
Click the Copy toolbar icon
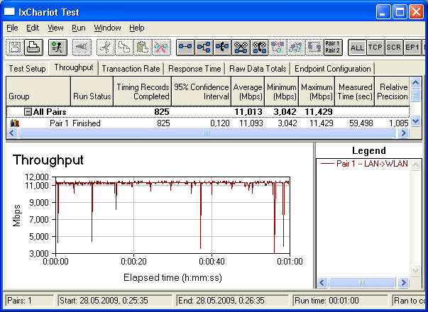(x=124, y=48)
